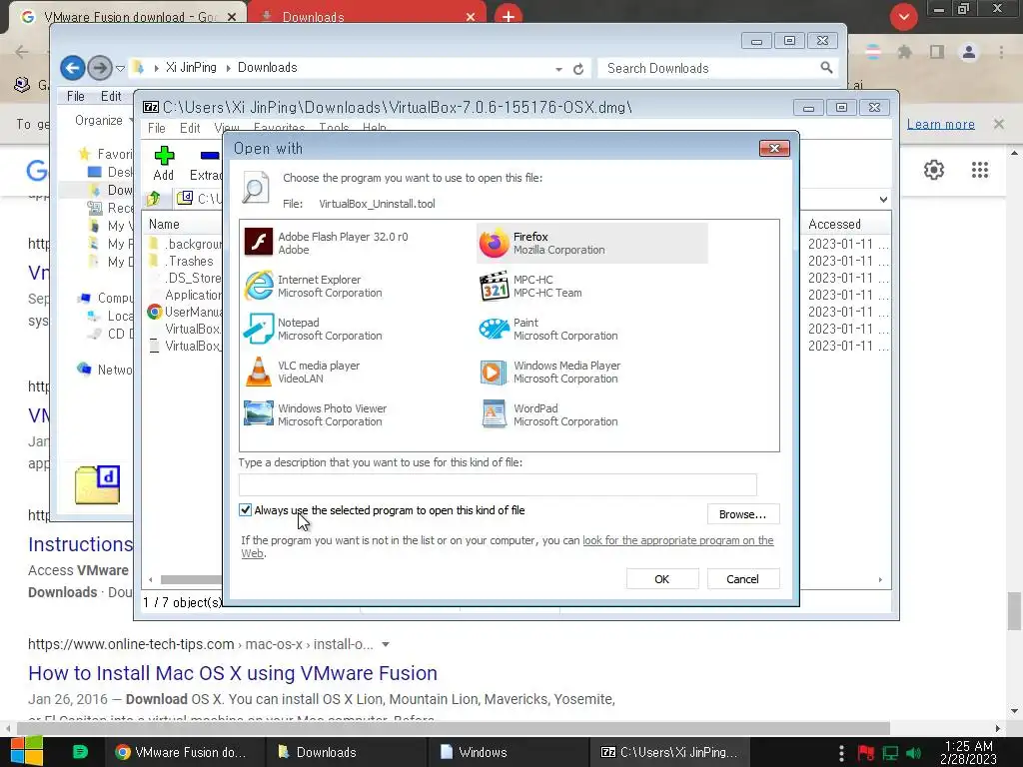
Task: Click the 7-Zip Extract toolbar icon
Action: coord(206,163)
